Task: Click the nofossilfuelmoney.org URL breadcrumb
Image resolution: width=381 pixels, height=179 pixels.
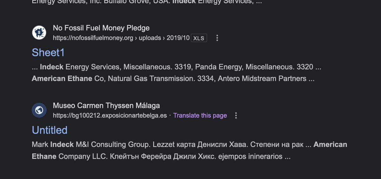Action: point(121,38)
